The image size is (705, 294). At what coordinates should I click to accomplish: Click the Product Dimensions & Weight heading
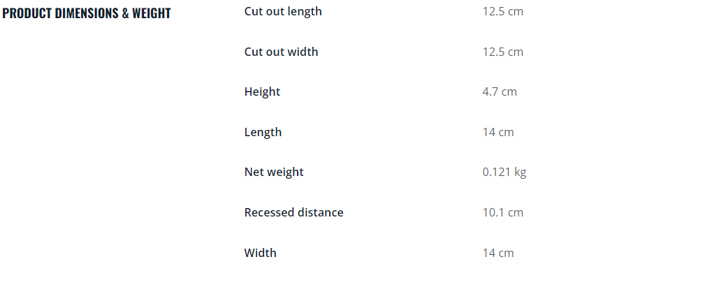pyautogui.click(x=87, y=13)
